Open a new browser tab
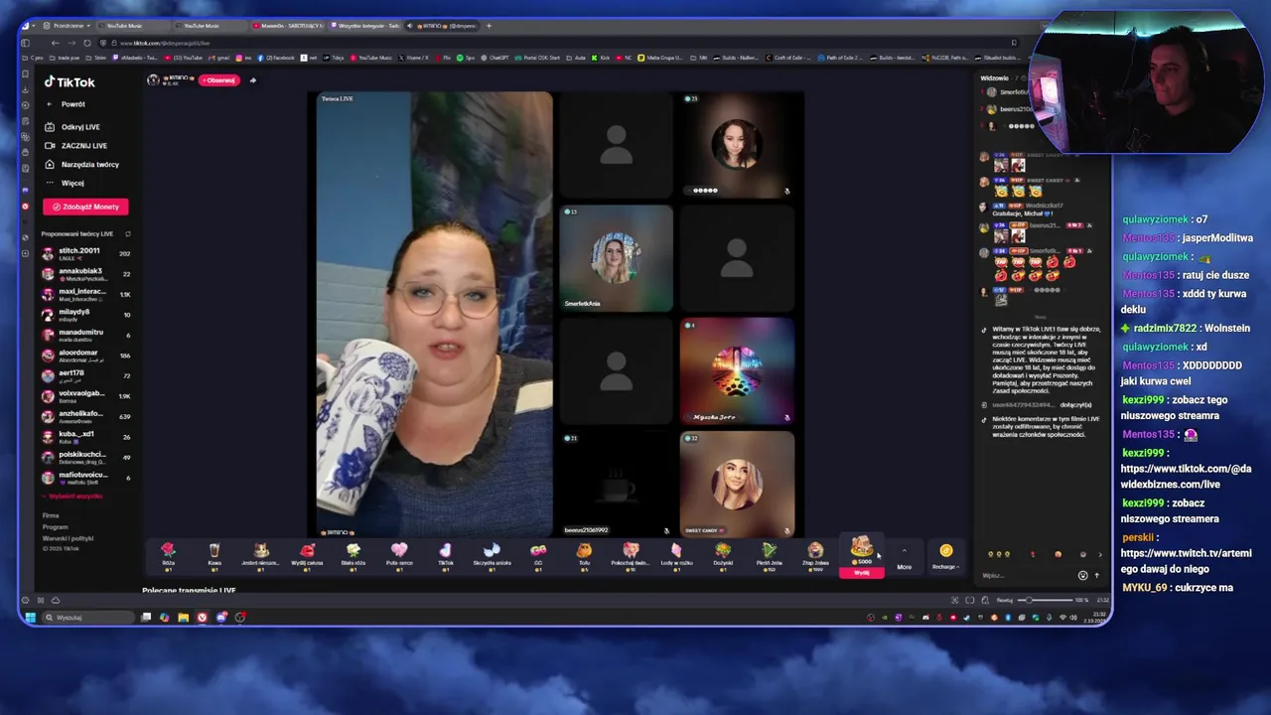The width and height of the screenshot is (1271, 715). [x=489, y=26]
